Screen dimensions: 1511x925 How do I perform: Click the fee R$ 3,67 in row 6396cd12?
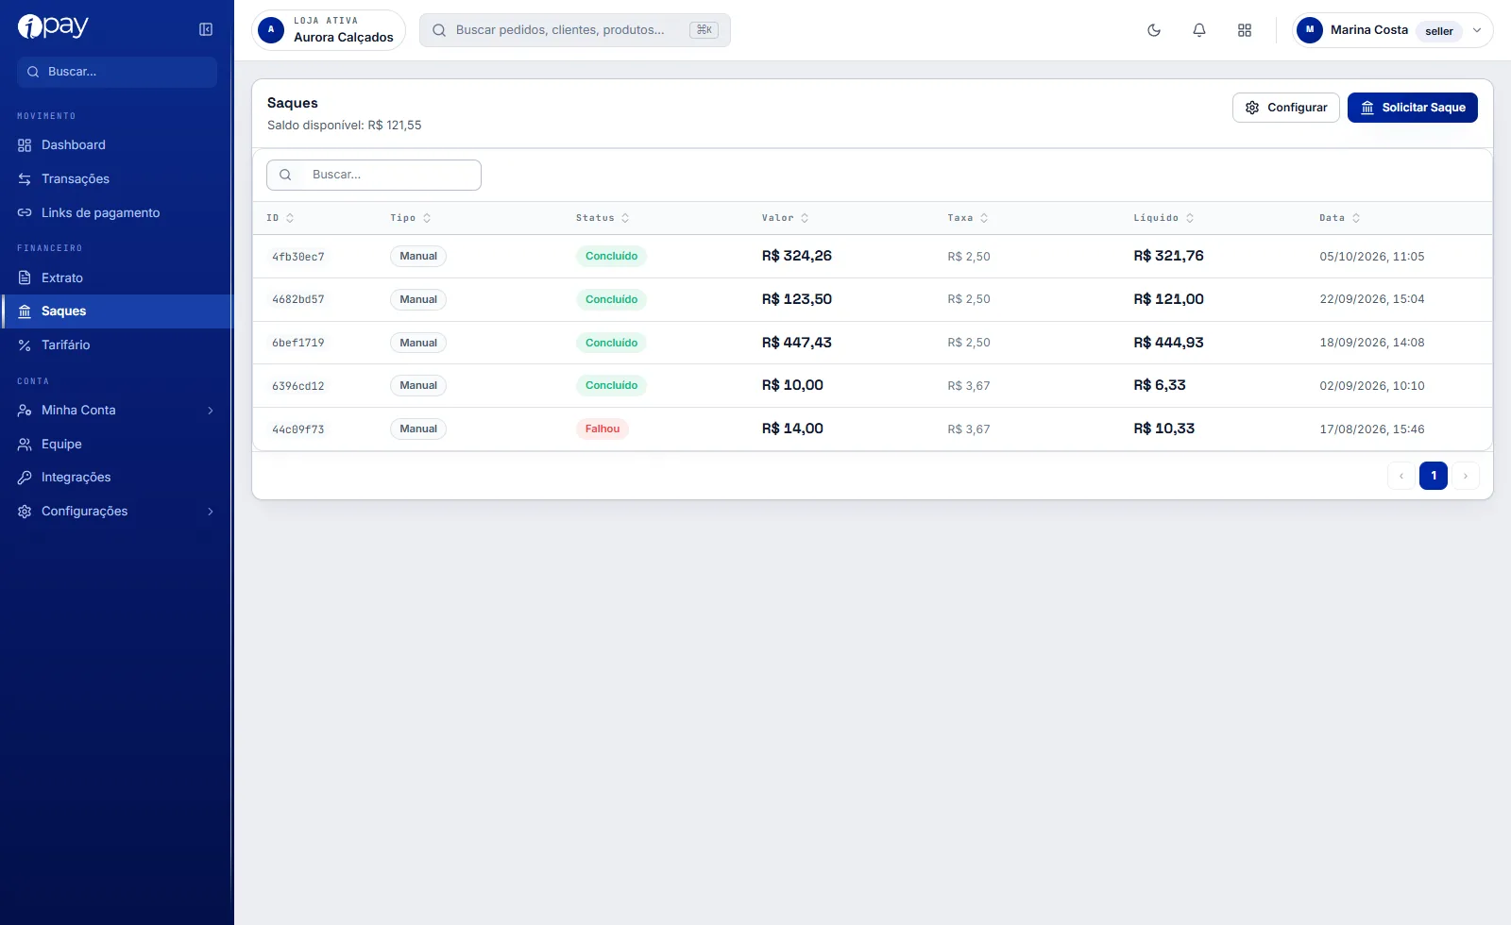(969, 386)
